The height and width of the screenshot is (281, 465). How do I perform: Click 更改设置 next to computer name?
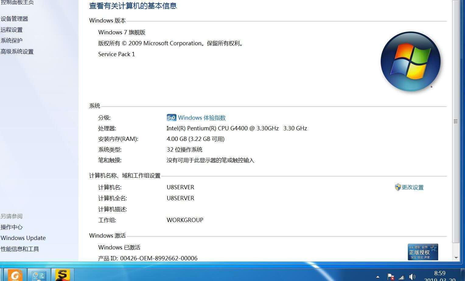point(413,187)
